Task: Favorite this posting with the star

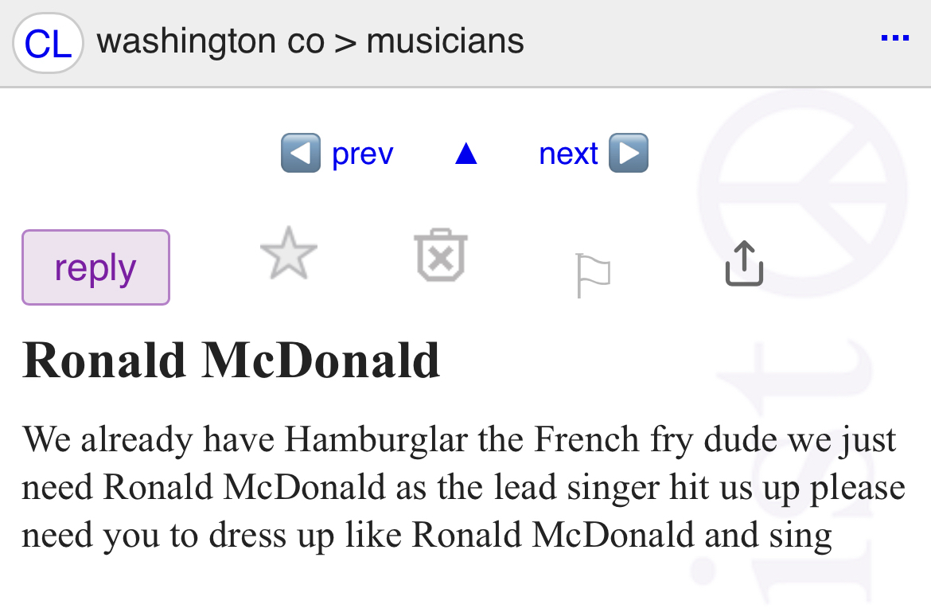Action: click(289, 254)
